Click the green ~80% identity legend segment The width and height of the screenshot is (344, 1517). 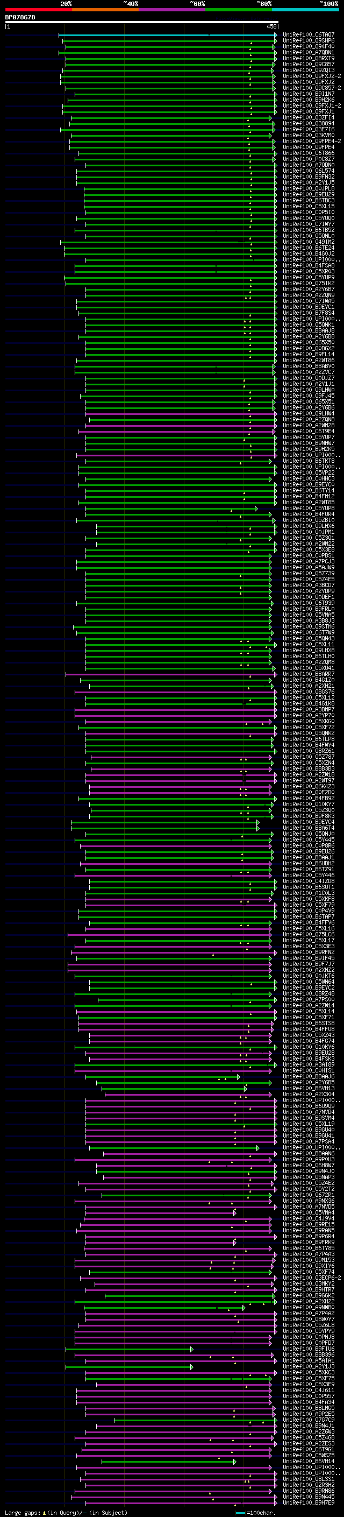(x=239, y=10)
